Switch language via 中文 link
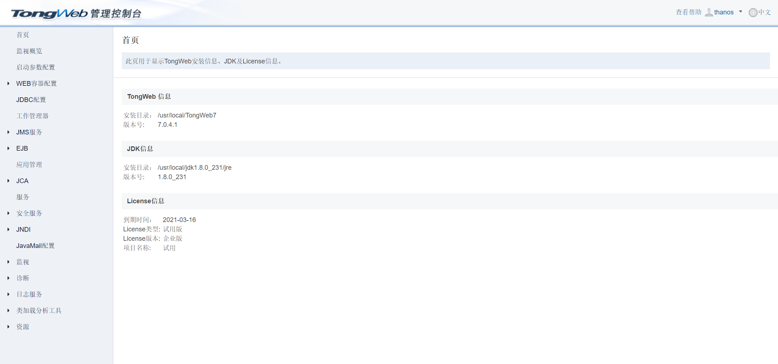 tap(764, 12)
